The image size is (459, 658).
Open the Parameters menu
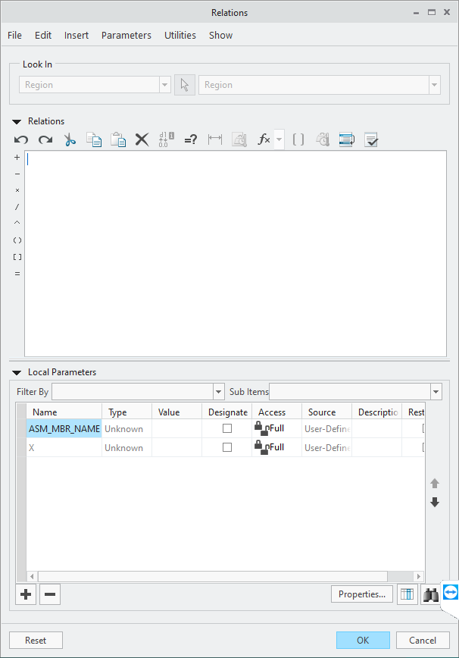click(x=126, y=36)
